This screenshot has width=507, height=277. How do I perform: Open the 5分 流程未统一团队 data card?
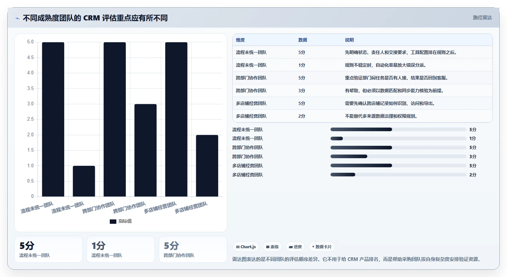[x=49, y=249]
